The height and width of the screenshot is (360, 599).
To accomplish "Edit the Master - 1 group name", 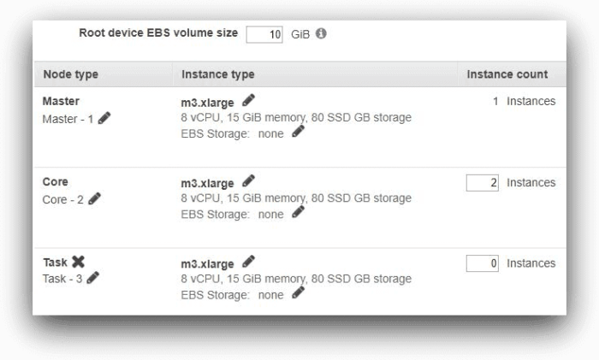I will point(104,119).
